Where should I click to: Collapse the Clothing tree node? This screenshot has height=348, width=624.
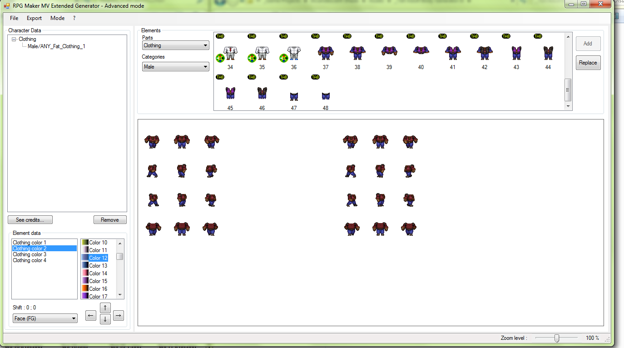click(x=14, y=40)
